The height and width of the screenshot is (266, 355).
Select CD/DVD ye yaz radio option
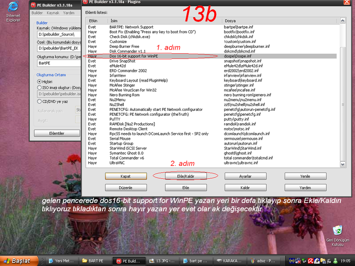click(x=39, y=102)
